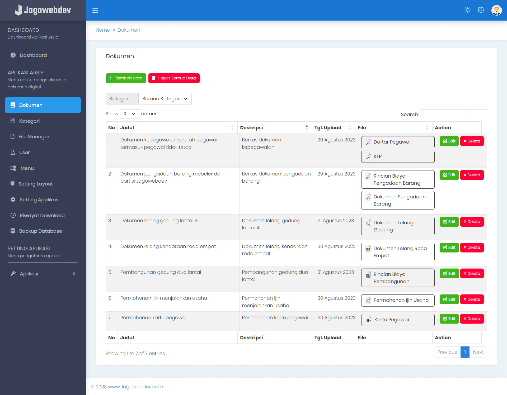The width and height of the screenshot is (507, 395).
Task: Edit Pembangunan gedung dua lantai row
Action: [449, 274]
